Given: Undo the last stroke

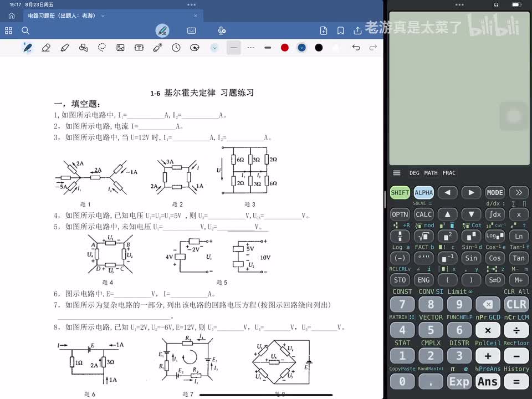Looking at the screenshot, I should pos(356,48).
